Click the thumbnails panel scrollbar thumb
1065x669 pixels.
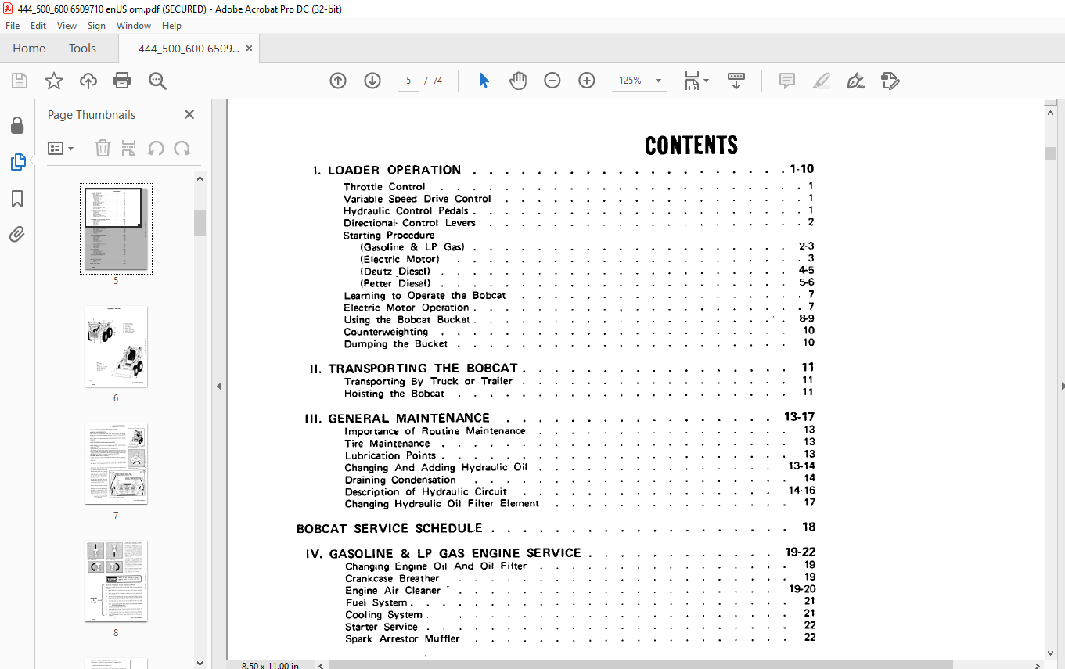click(200, 222)
